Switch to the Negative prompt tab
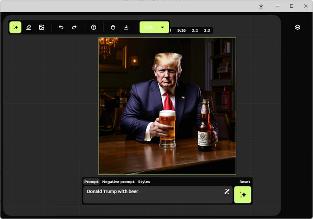313x219 pixels. pos(118,182)
